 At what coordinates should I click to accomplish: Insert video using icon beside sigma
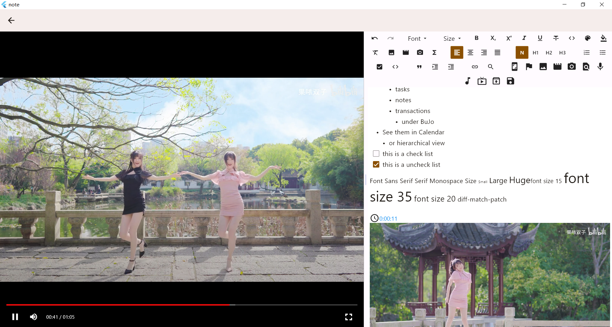[406, 53]
